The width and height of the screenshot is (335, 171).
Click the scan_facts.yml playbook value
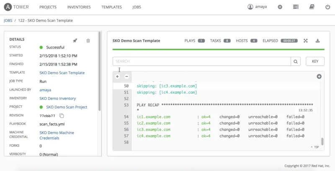[x=52, y=124]
